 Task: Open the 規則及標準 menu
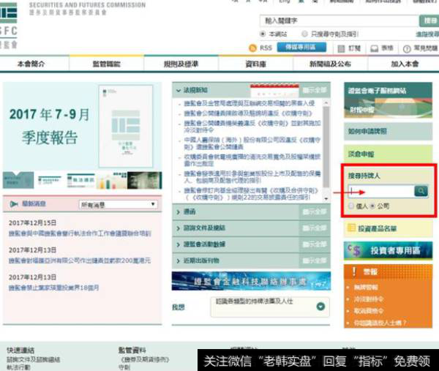click(181, 64)
